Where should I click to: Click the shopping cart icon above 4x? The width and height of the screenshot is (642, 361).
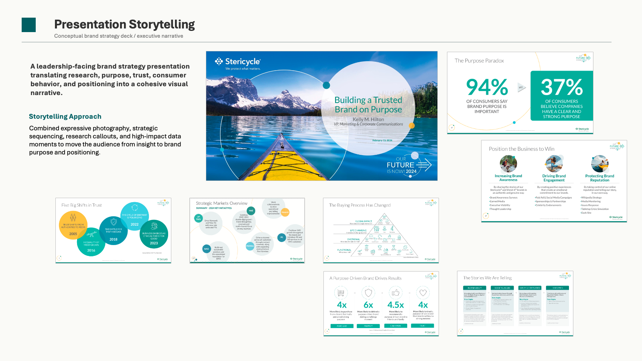341,293
